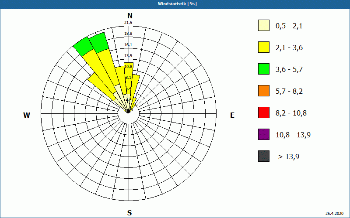The width and height of the screenshot is (350, 218).
Task: Select the green 3,6 - 5,7 legend swatch
Action: [x=264, y=69]
